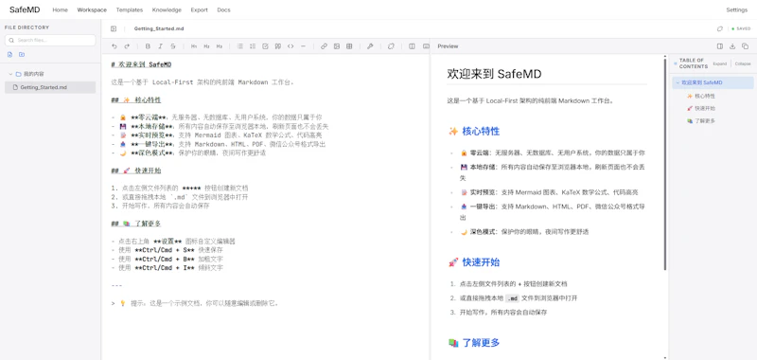Click the '# 欢迎来到 SafeMD' editor line
The height and width of the screenshot is (360, 757).
pos(141,64)
